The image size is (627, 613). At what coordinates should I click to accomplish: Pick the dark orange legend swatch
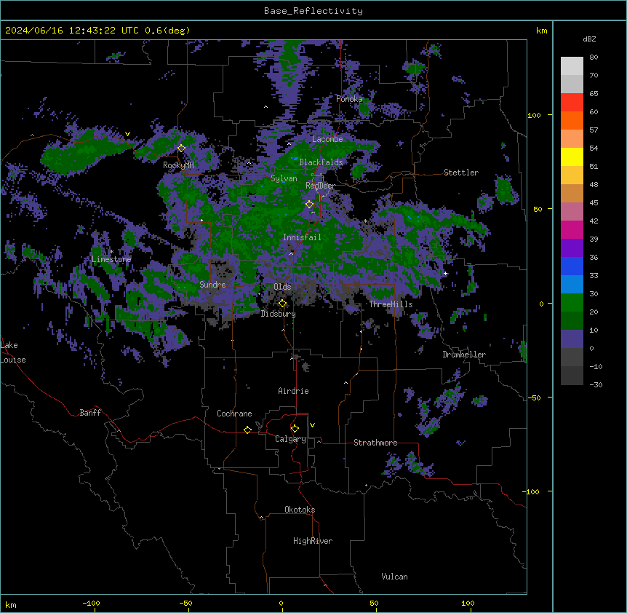pos(572,120)
